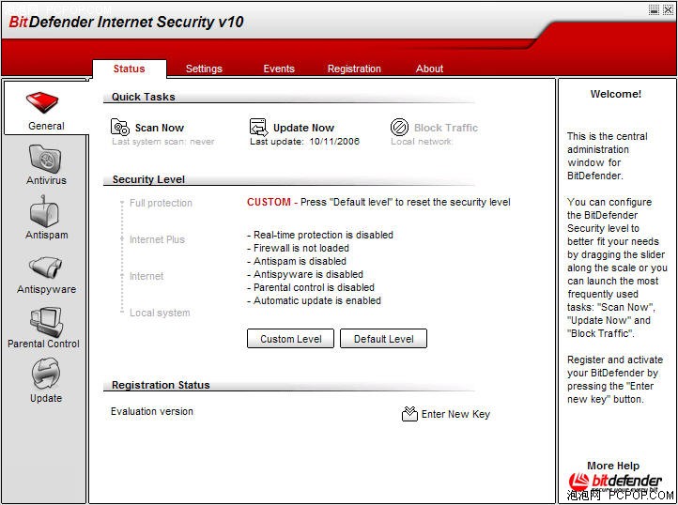Screen dimensions: 678x505
Task: Click 'Local network' text under Block Traffic
Action: pyautogui.click(x=421, y=142)
